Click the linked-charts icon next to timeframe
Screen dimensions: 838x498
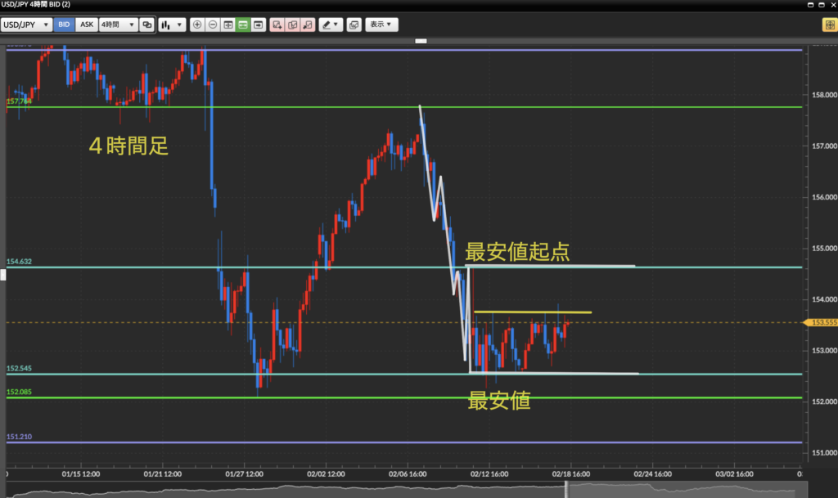(146, 25)
